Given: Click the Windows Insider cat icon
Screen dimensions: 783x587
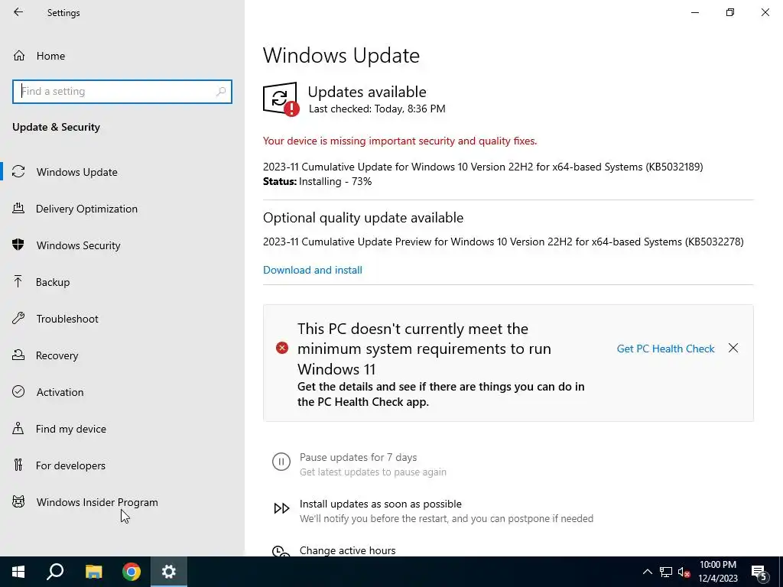Looking at the screenshot, I should click(18, 501).
